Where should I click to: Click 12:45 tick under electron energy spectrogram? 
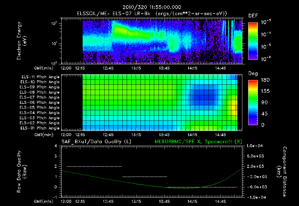pos(108,68)
